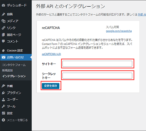Click the pages icon beside 固定ページ
This screenshot has width=146, height=131.
pyautogui.click(x=3, y=35)
